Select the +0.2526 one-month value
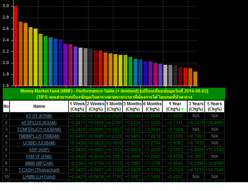Image resolution: width=248 pixels, height=191 pixels. click(x=114, y=116)
